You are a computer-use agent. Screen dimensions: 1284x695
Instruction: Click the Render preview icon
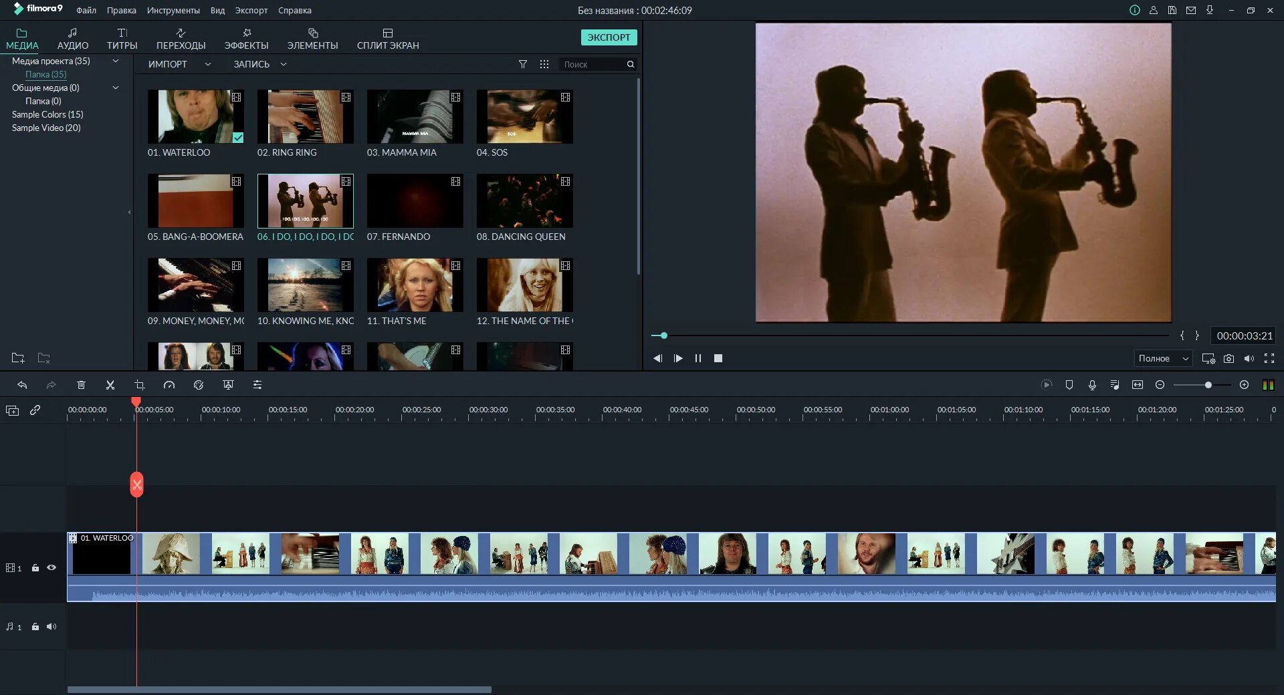click(1047, 385)
